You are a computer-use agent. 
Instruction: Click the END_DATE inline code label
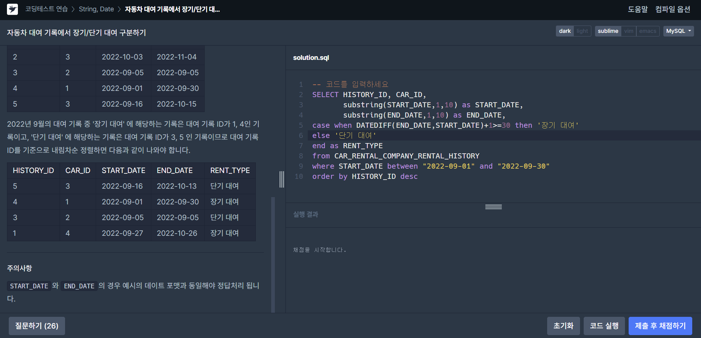click(79, 286)
